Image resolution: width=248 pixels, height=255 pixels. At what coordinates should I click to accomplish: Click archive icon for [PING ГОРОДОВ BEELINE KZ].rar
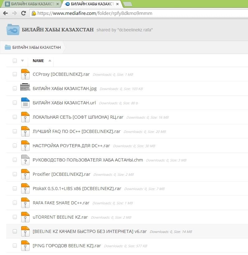[25, 246]
